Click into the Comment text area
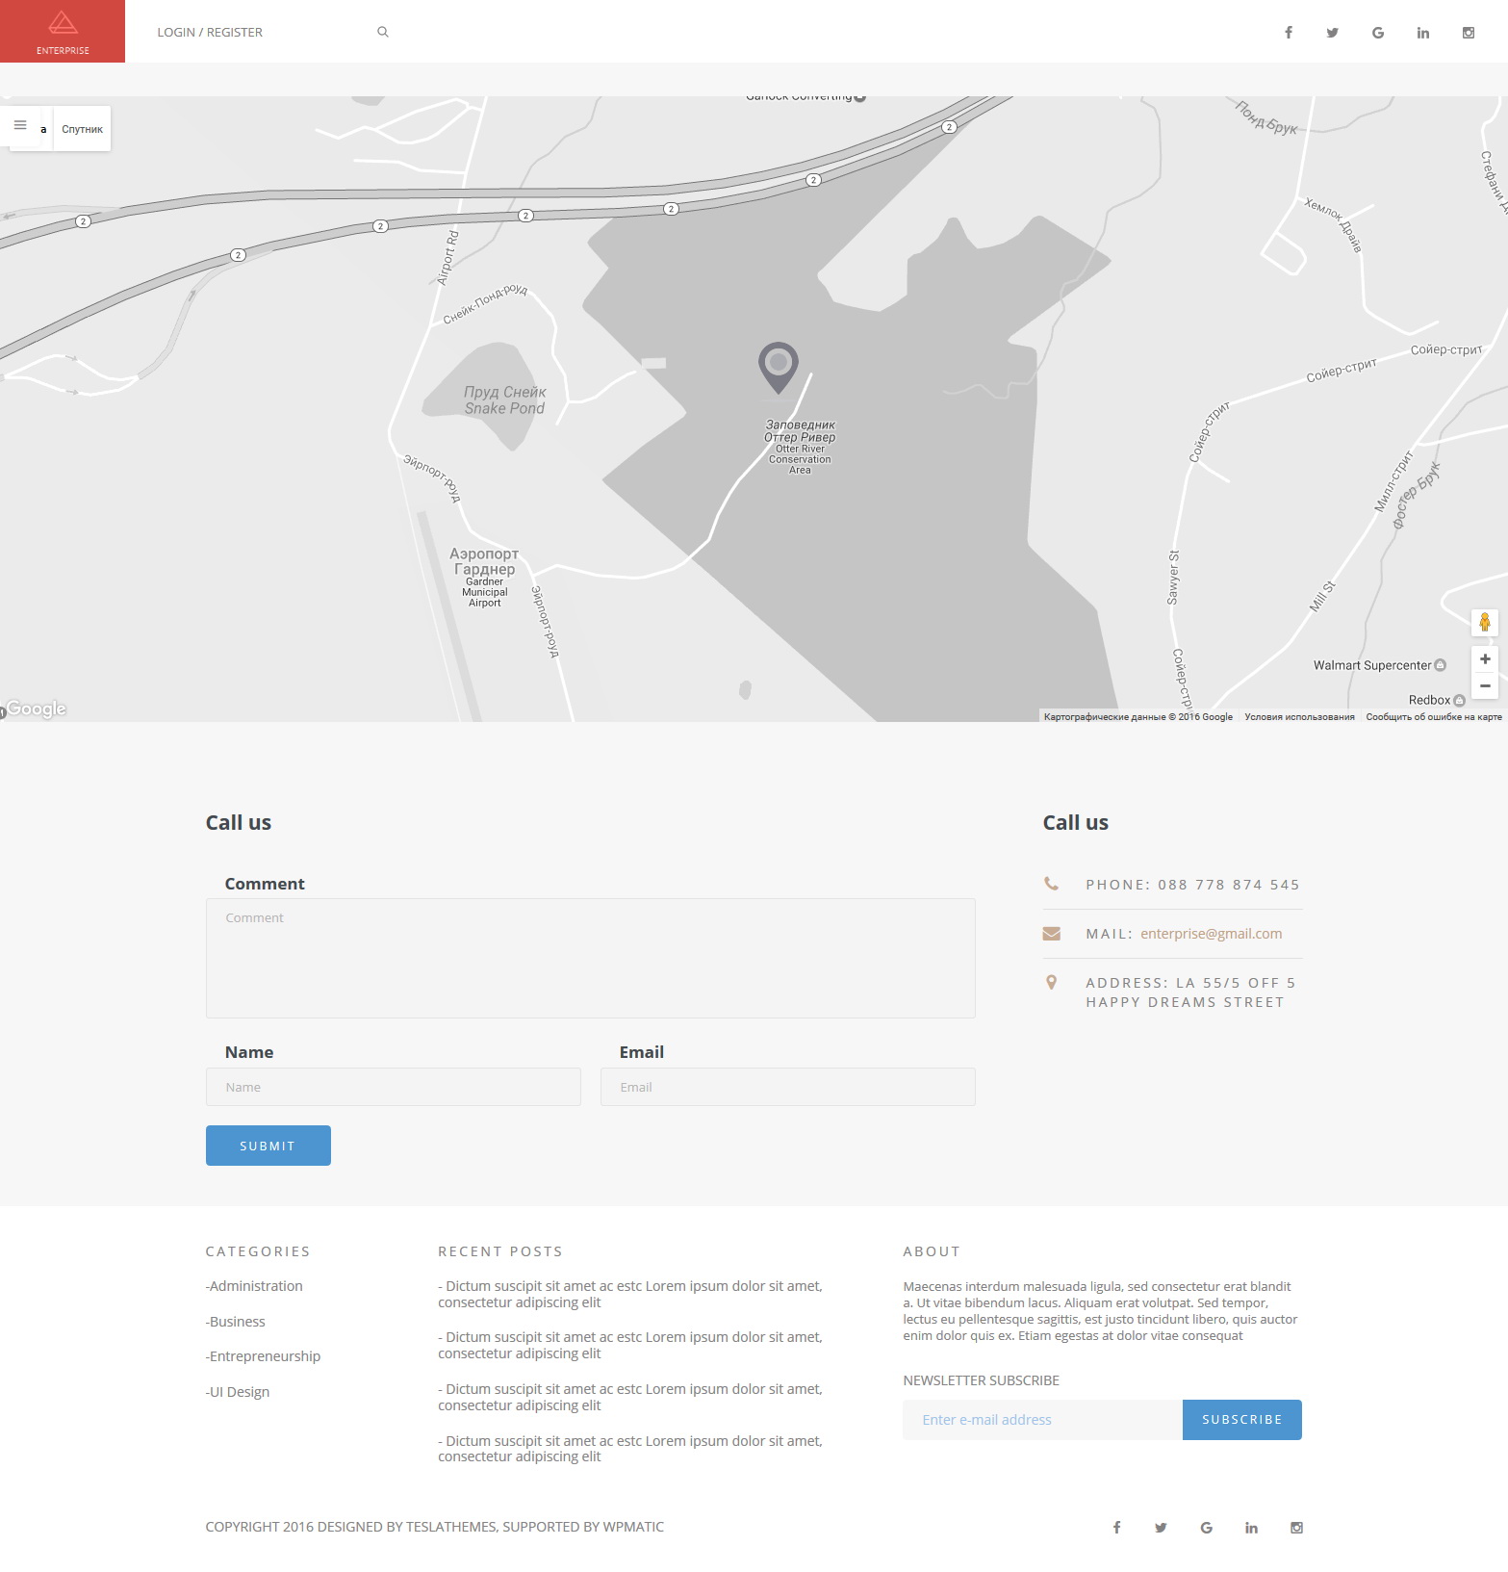The width and height of the screenshot is (1508, 1572). point(590,958)
